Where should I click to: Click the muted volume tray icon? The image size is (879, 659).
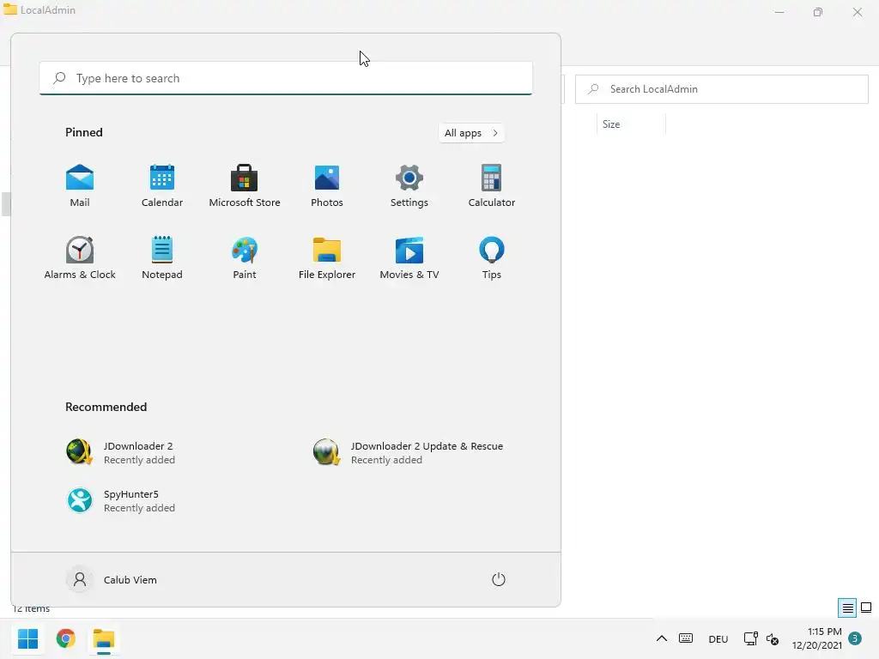[773, 638]
